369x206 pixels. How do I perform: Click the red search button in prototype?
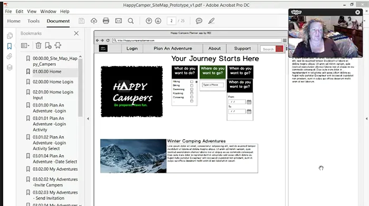coord(279,49)
